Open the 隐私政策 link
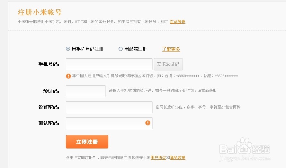This screenshot has width=286, height=168. (177, 158)
